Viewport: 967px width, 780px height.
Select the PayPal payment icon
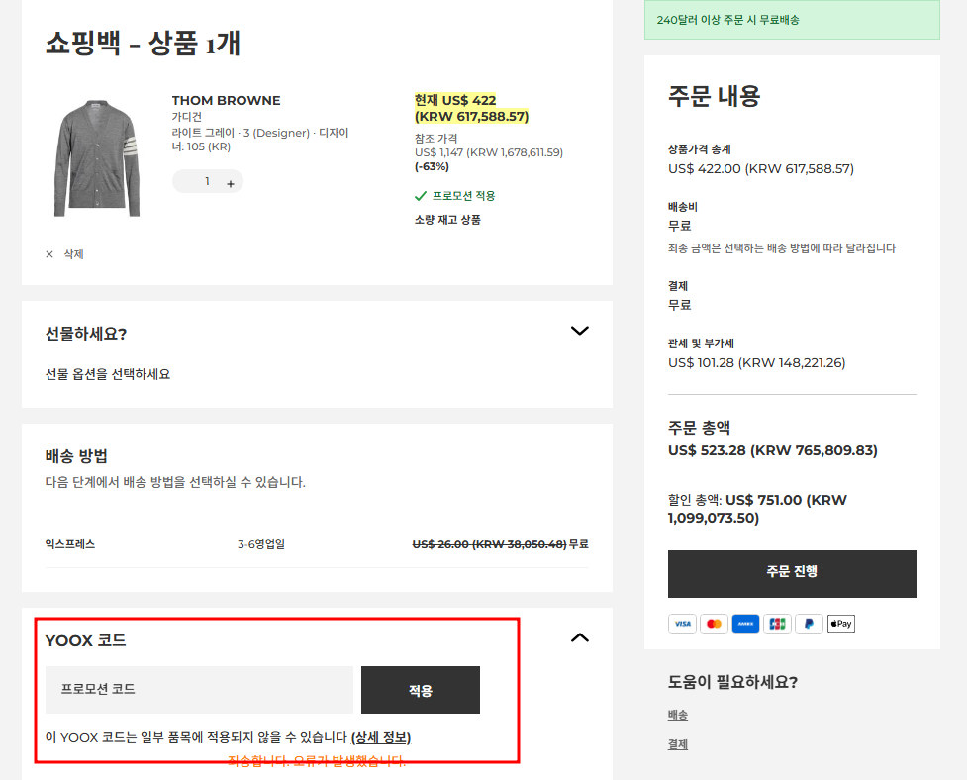(809, 623)
